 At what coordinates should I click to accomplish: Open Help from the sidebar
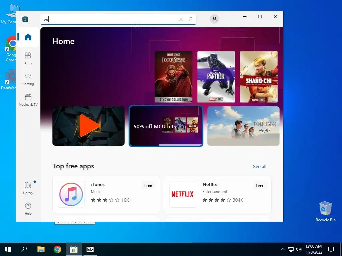[x=28, y=209]
